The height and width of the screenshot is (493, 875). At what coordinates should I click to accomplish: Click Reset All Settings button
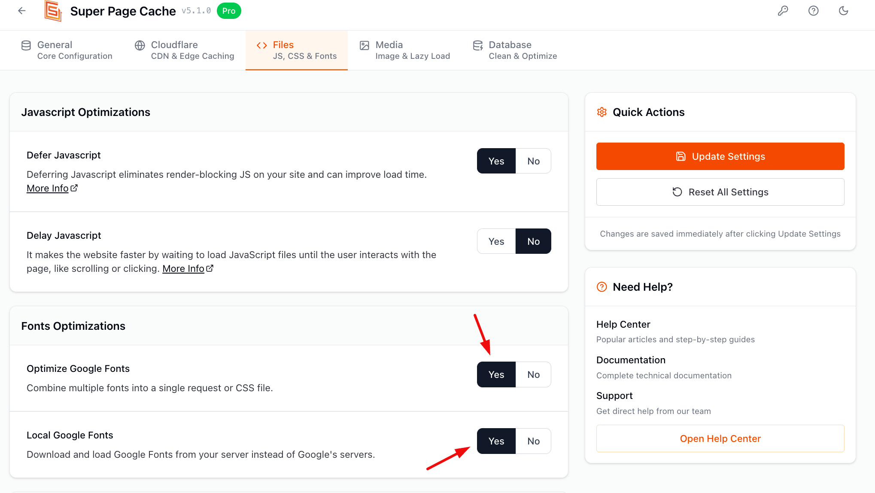[720, 192]
